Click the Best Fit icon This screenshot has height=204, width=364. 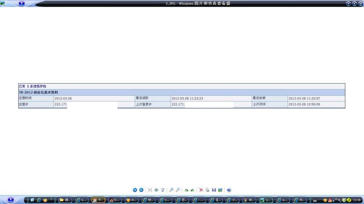coord(150,190)
